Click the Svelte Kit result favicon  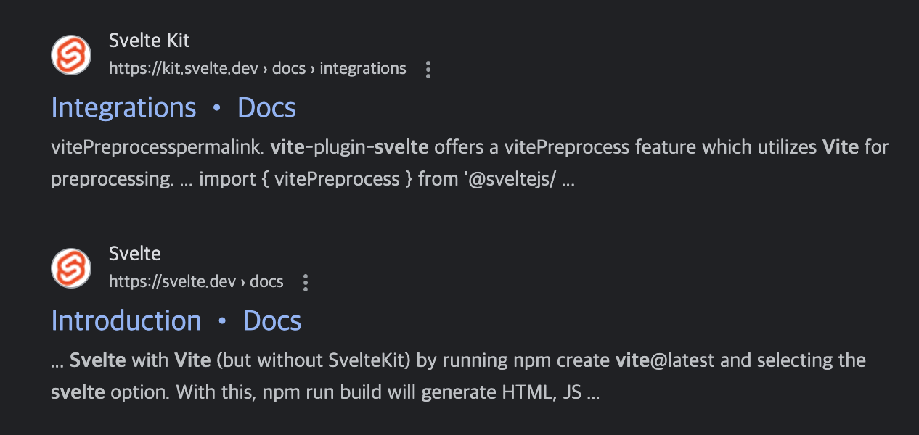pos(71,55)
